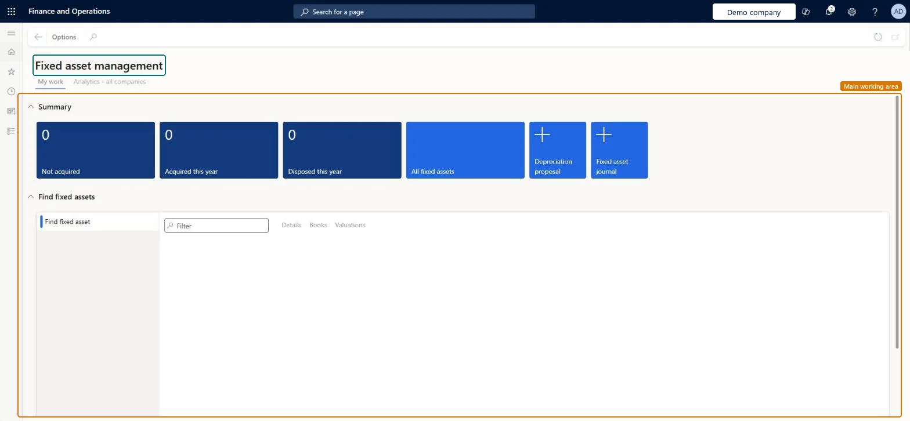Open the Copilot icon in header
Viewport: 910px width, 421px height.
click(x=806, y=12)
